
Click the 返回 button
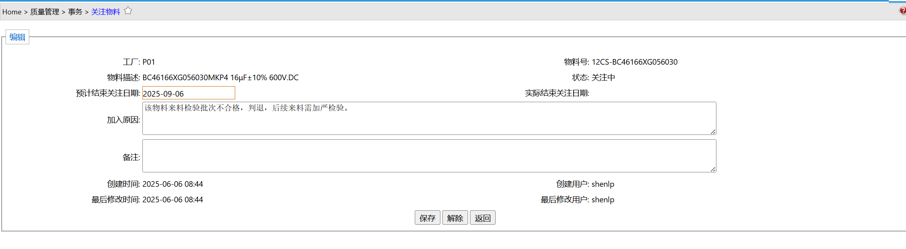483,218
